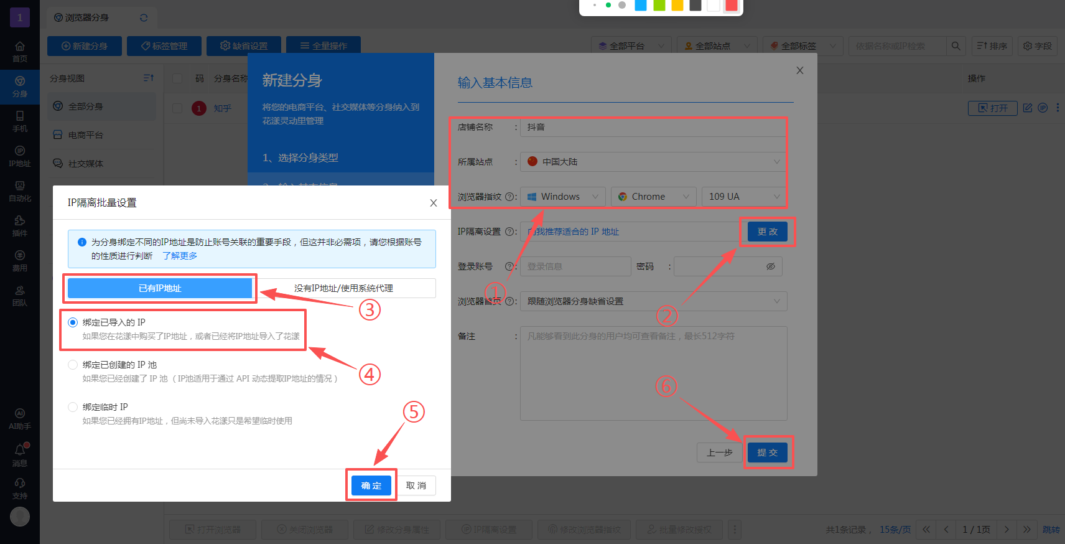This screenshot has height=544, width=1065.
Task: Open 手机 in the left sidebar
Action: click(20, 121)
